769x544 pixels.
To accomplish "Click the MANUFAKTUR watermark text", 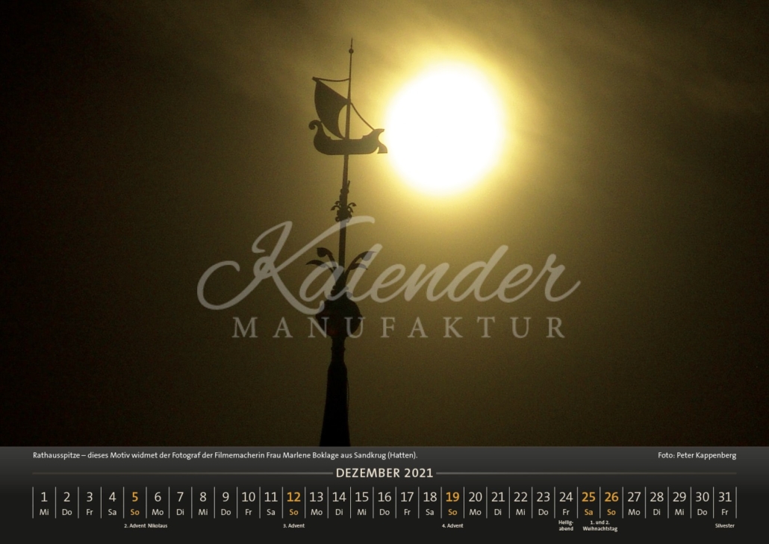I will [x=398, y=328].
